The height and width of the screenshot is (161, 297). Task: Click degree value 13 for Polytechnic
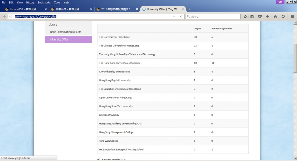pyautogui.click(x=195, y=63)
